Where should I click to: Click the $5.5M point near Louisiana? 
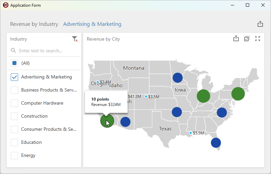[191, 133]
